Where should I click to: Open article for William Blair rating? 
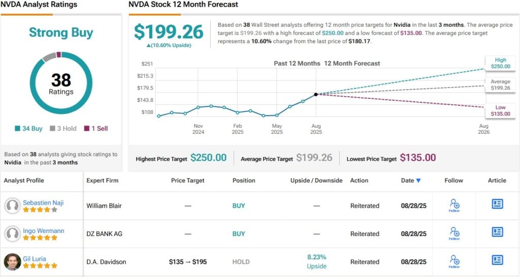click(497, 204)
